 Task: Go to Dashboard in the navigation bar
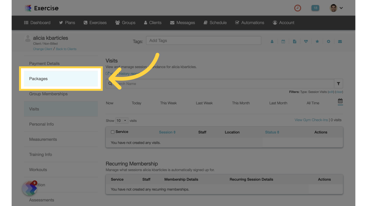click(37, 23)
